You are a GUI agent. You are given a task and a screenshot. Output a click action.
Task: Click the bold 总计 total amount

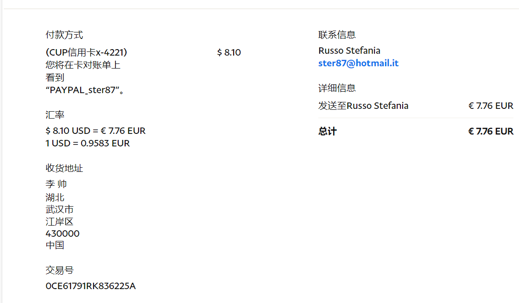click(x=490, y=131)
